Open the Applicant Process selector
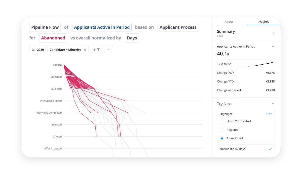Viewport: 302px width, 176px height. (178, 27)
